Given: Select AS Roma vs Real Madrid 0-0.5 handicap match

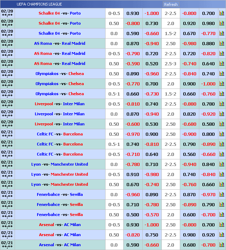Looking at the screenshot, I should 60,54.
